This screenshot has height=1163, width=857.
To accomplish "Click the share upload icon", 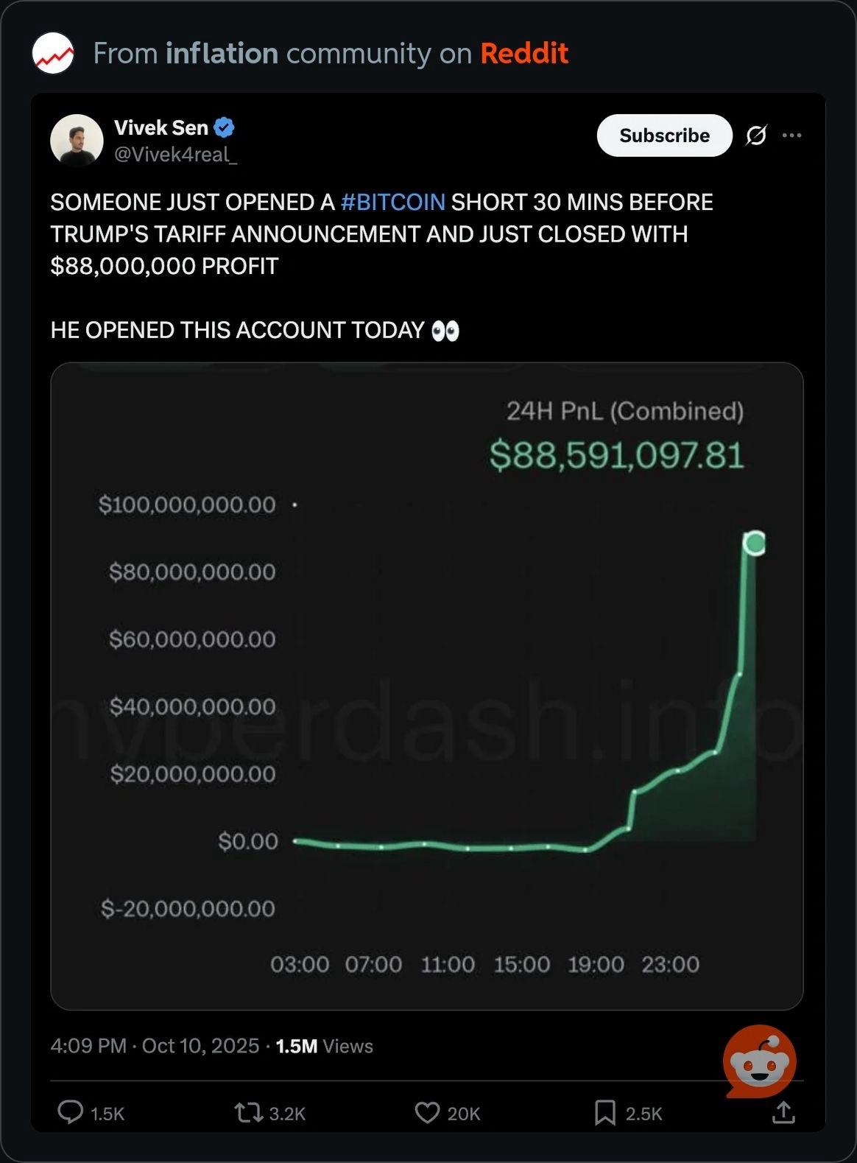I will 783,1112.
